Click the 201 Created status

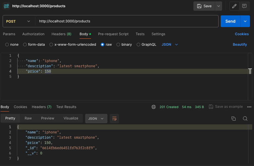tap(169, 107)
